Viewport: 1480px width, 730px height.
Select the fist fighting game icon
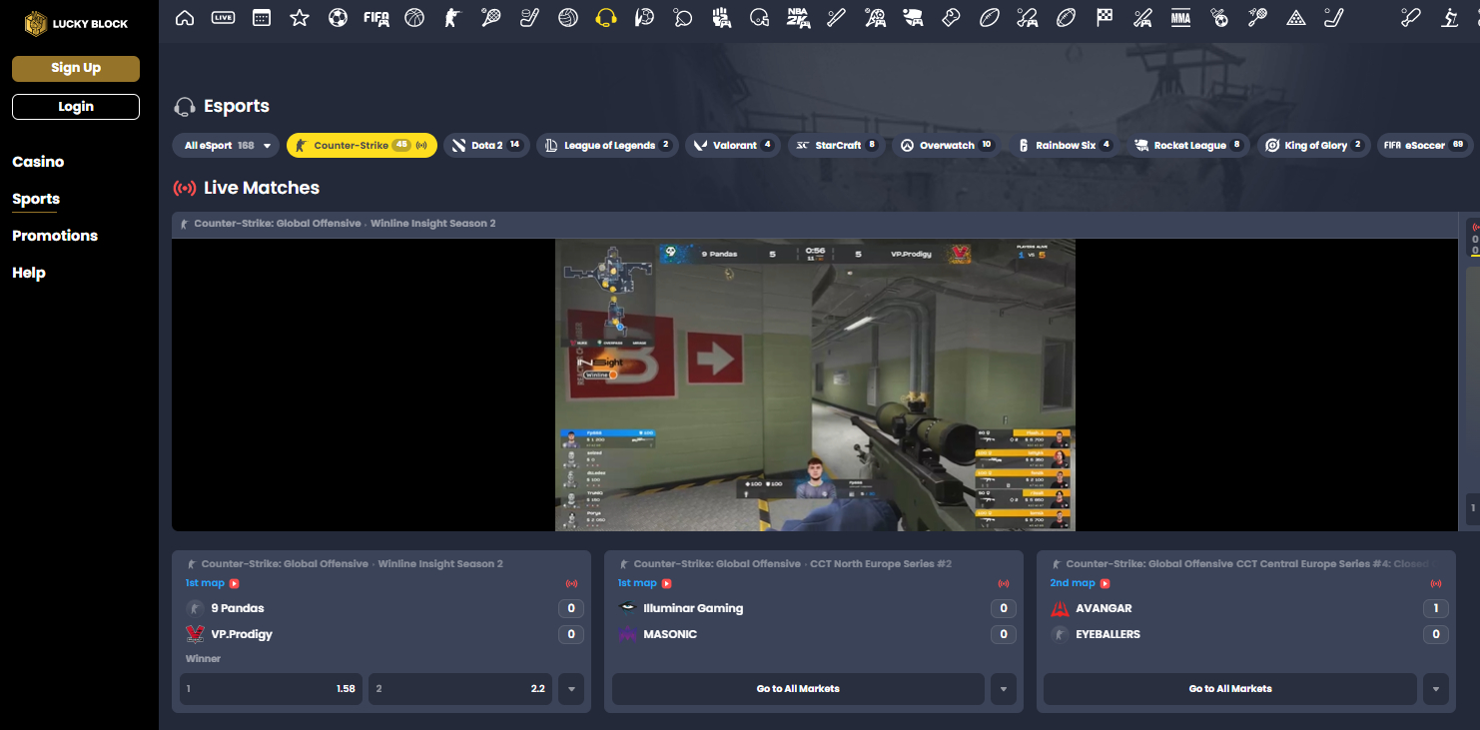pos(722,17)
